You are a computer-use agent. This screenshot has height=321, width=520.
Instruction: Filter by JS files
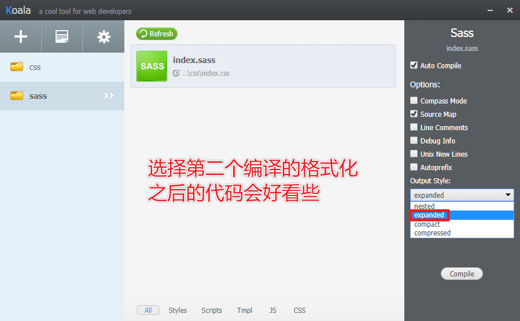click(x=272, y=310)
